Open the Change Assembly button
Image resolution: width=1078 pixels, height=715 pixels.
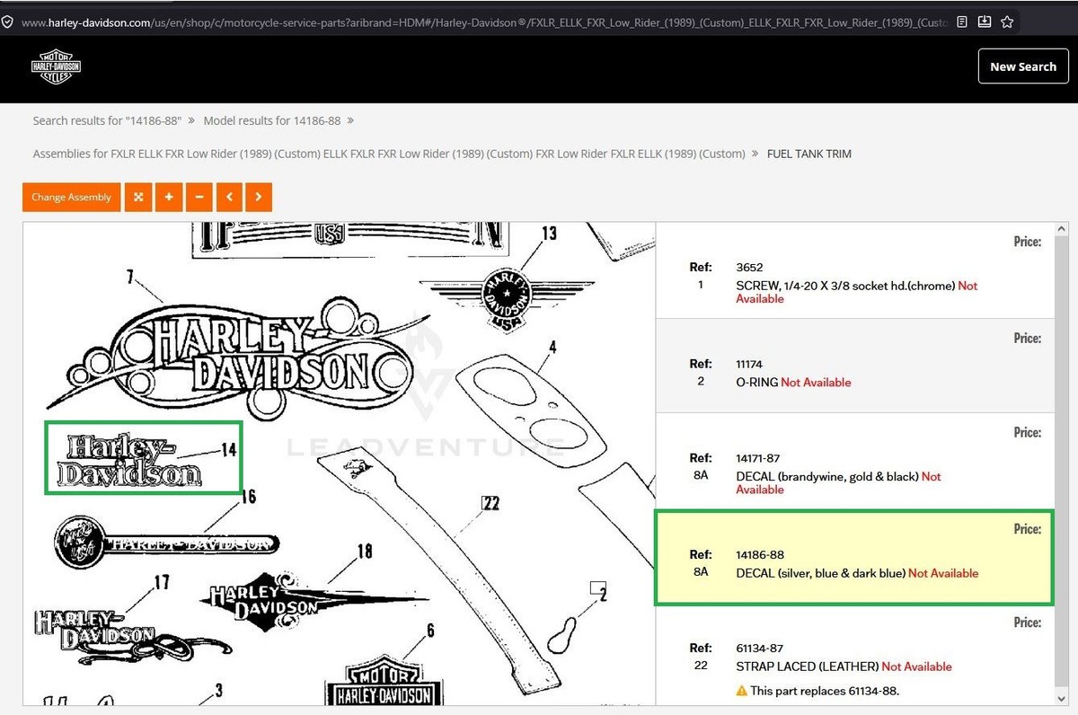click(x=71, y=198)
